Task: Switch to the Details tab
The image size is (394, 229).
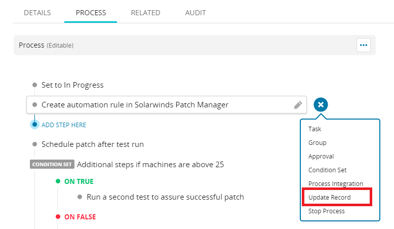Action: [37, 13]
